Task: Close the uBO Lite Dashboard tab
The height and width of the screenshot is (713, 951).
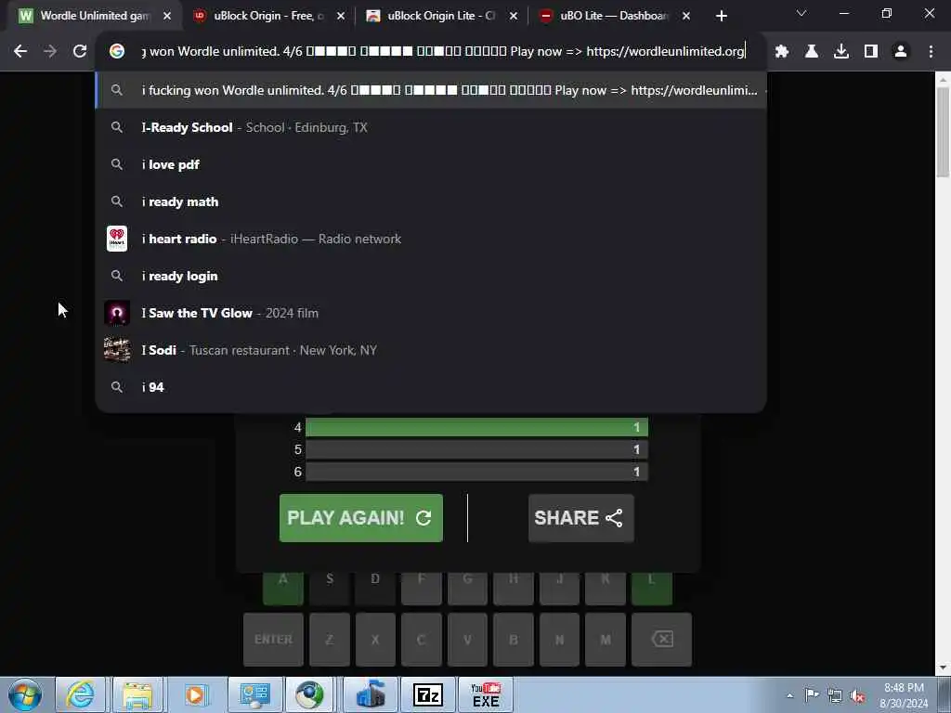Action: tap(686, 16)
